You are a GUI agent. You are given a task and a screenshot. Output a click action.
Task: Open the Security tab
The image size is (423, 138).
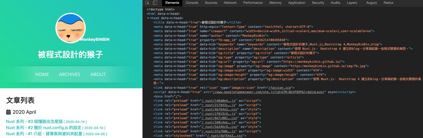pos(318,3)
